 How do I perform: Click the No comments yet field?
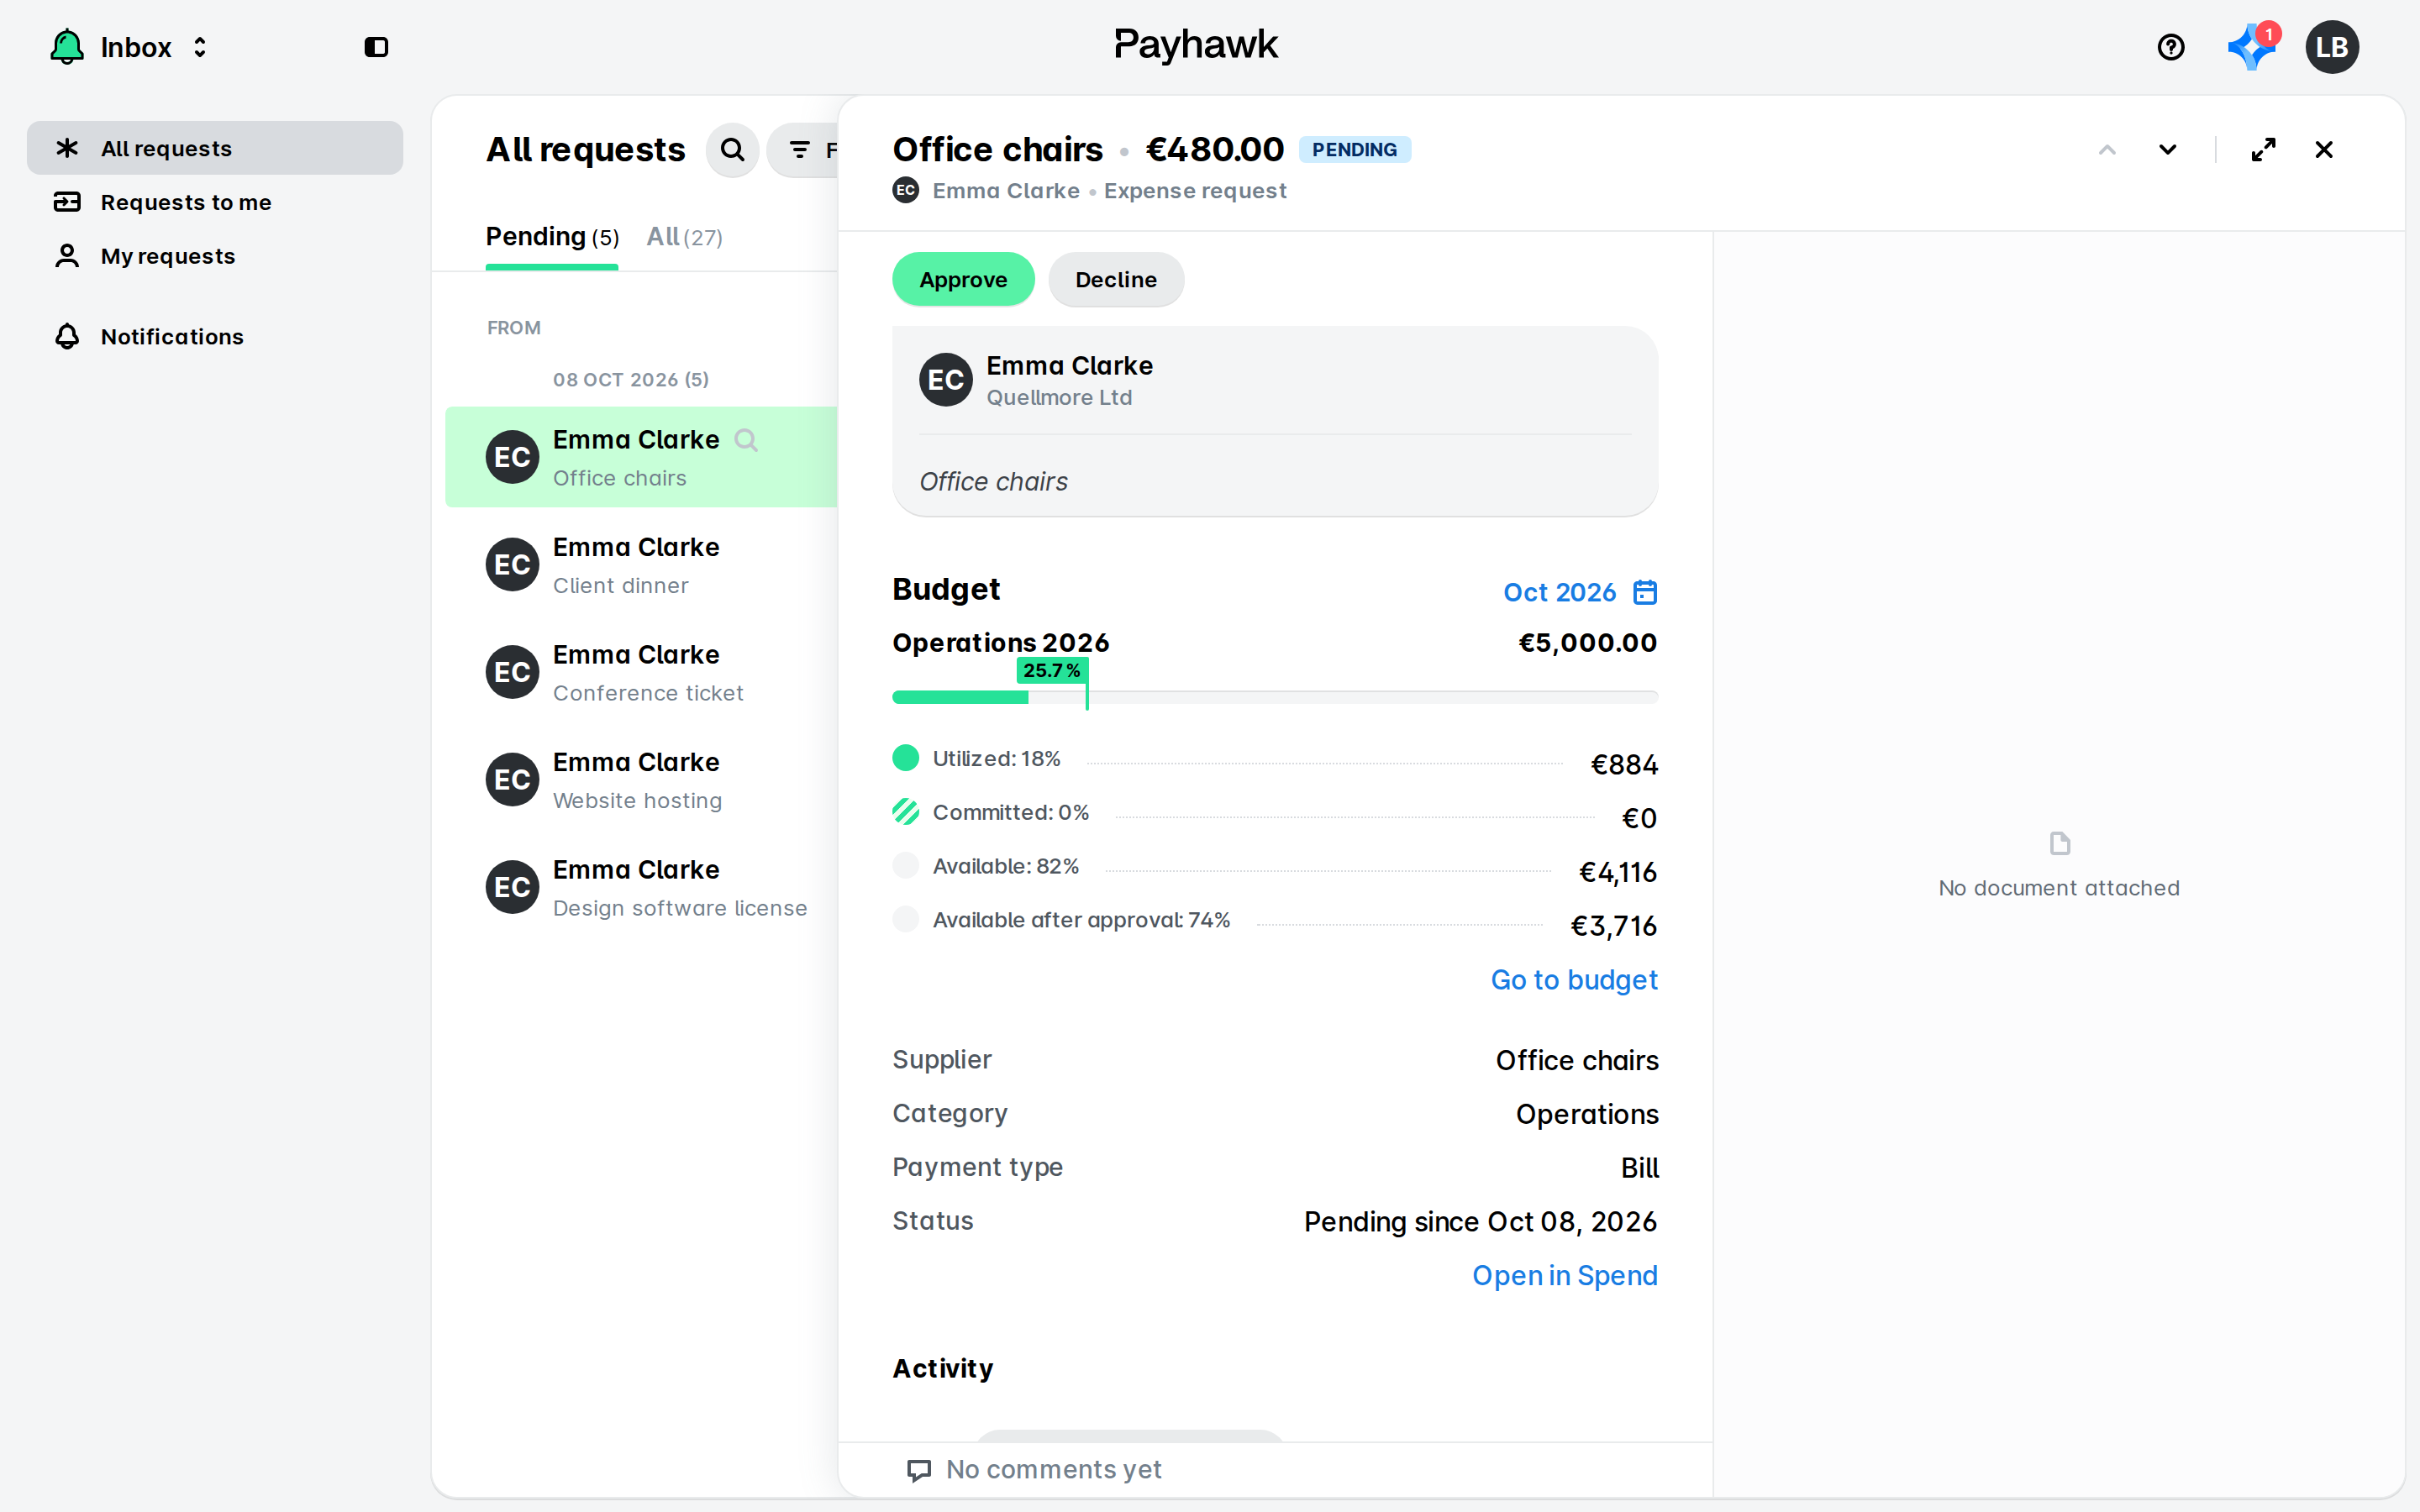point(1275,1469)
